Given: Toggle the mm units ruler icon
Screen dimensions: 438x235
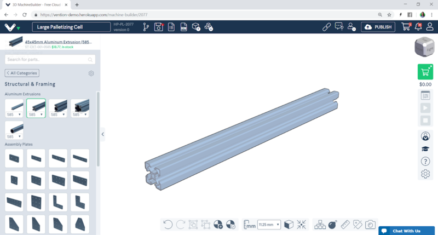Looking at the screenshot, I should tap(250, 225).
